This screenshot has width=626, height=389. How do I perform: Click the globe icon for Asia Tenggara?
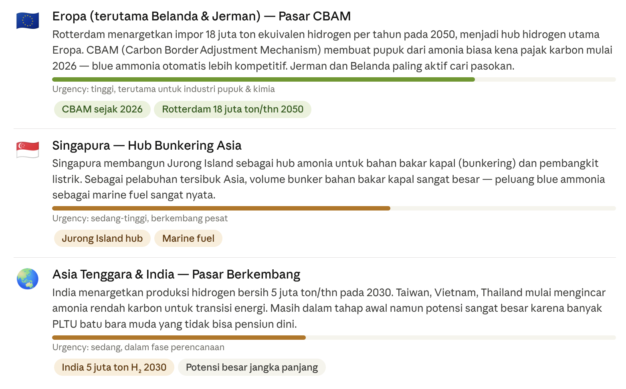point(28,279)
